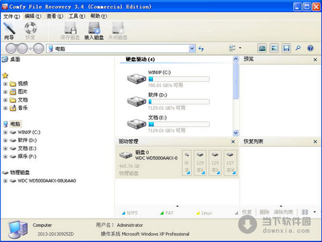
Task: Select the 80 GB partition block
Action: (187, 163)
